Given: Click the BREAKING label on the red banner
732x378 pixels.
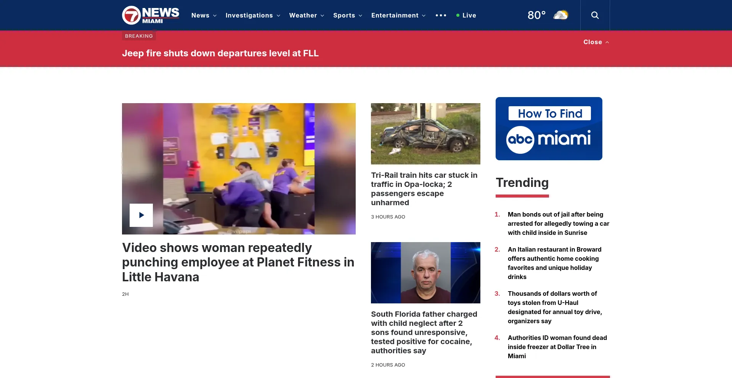Looking at the screenshot, I should coord(138,36).
